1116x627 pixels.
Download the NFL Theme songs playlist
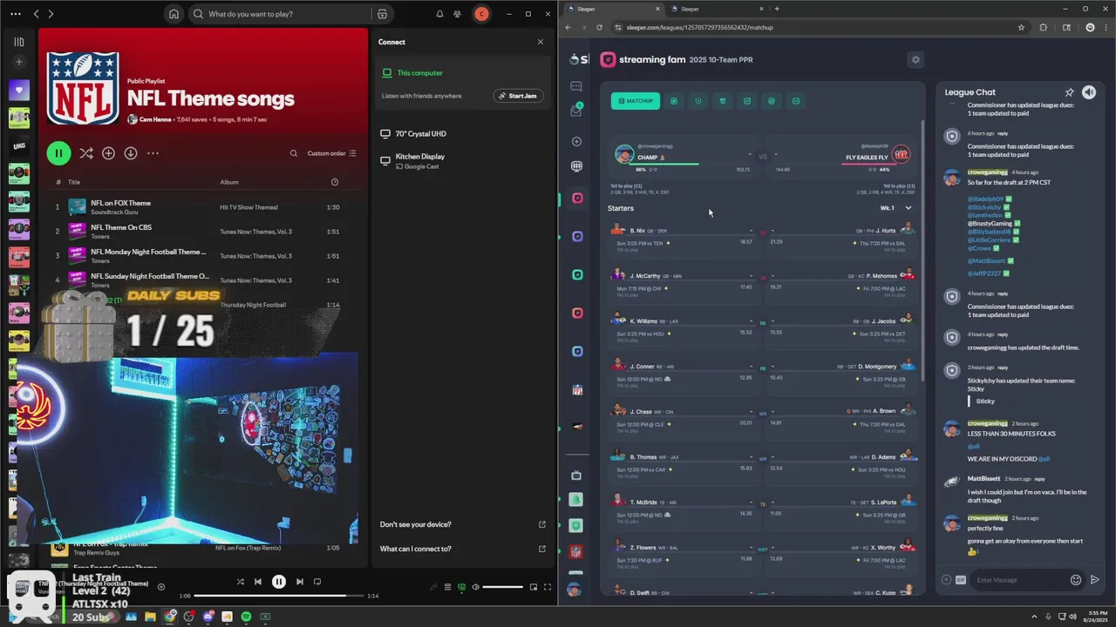131,153
